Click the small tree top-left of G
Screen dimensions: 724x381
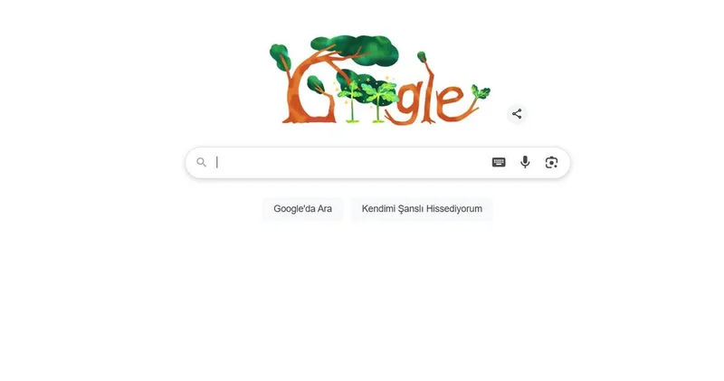click(x=281, y=57)
